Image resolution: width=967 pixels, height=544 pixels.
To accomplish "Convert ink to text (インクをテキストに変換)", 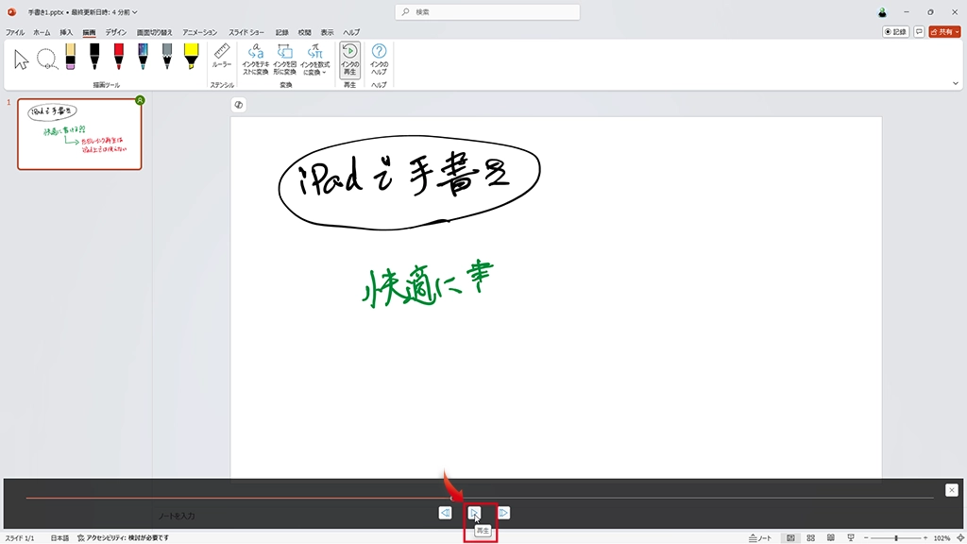I will tap(255, 59).
